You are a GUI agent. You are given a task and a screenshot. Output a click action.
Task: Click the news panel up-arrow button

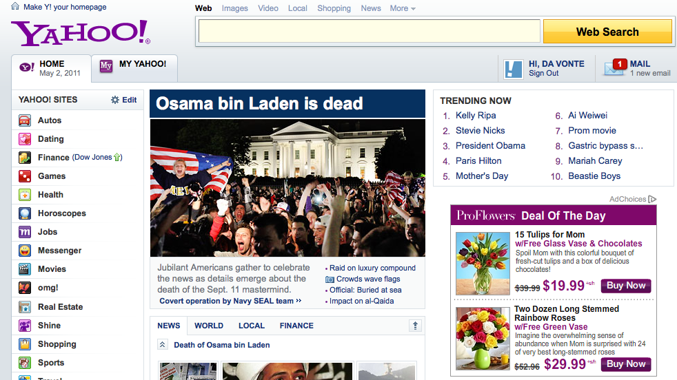[x=415, y=326]
